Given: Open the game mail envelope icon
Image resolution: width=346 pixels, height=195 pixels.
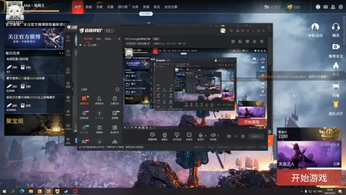Looking at the screenshot, I should [326, 7].
